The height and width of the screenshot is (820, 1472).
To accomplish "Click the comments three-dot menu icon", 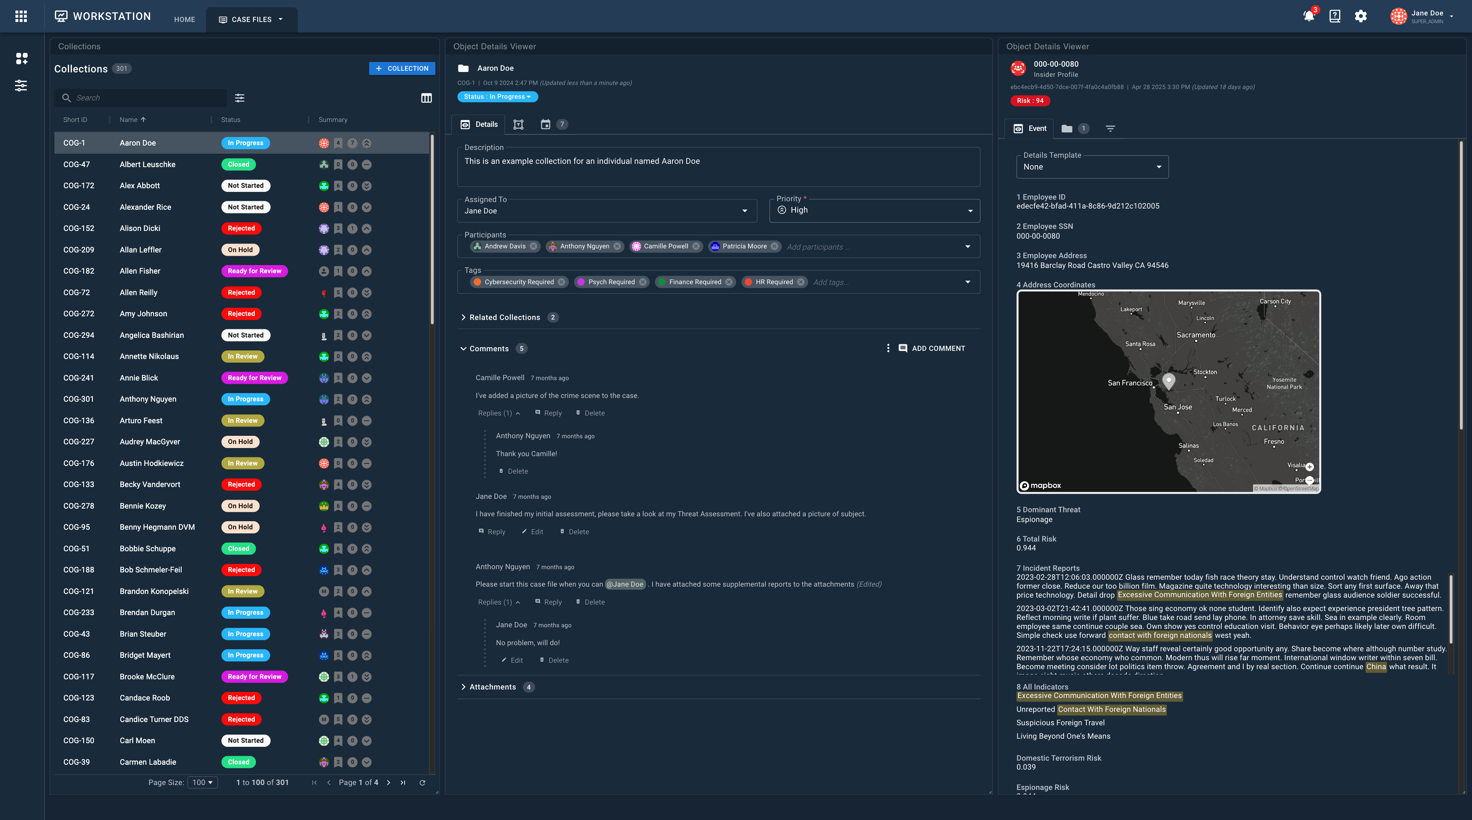I will click(x=887, y=348).
